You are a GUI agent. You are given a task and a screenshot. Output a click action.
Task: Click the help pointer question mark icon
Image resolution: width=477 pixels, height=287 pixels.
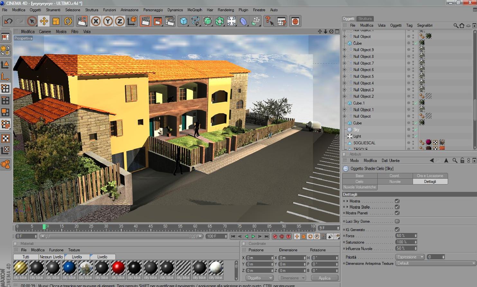pos(270,21)
